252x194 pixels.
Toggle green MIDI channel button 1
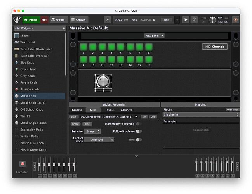click(x=83, y=47)
